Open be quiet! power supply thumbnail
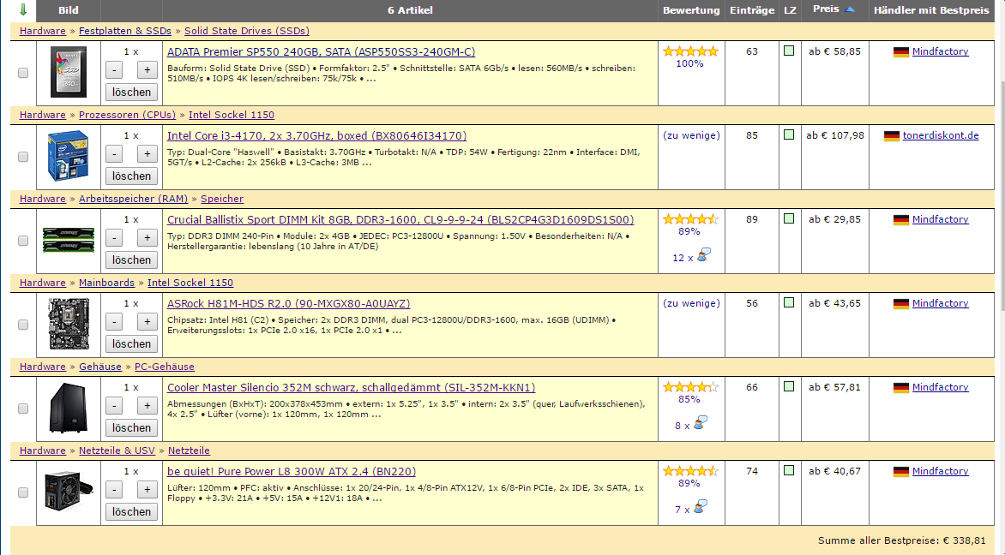This screenshot has height=555, width=1005. 68,492
